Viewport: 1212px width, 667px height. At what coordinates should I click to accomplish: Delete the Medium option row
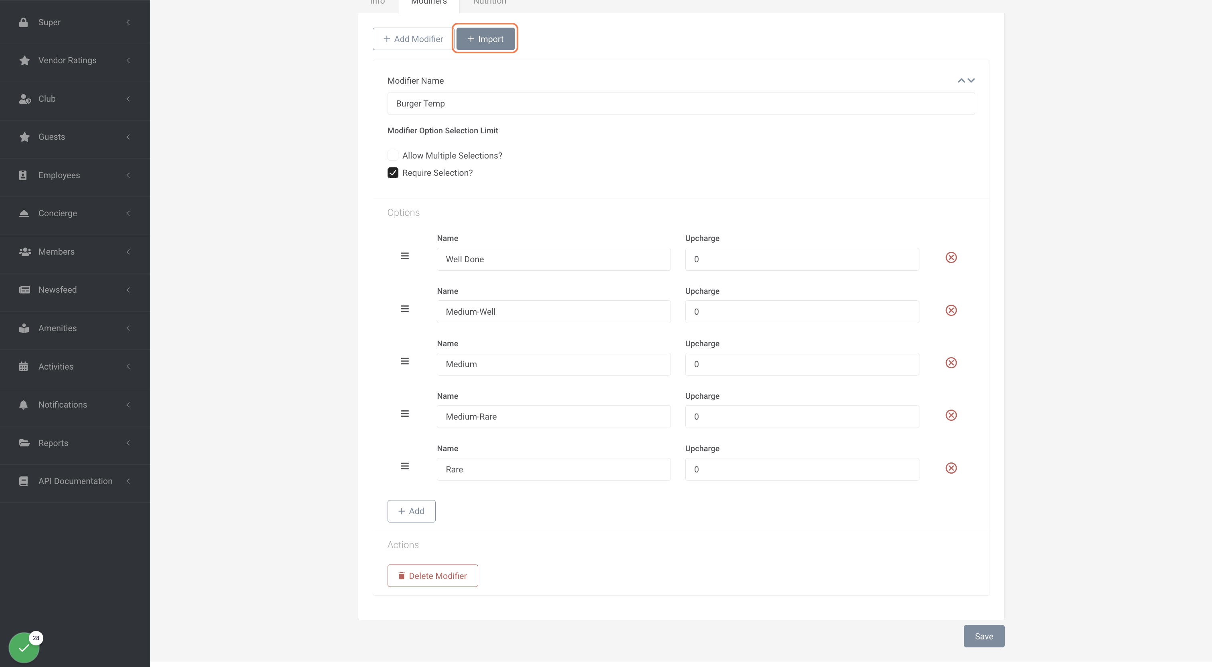pyautogui.click(x=951, y=363)
